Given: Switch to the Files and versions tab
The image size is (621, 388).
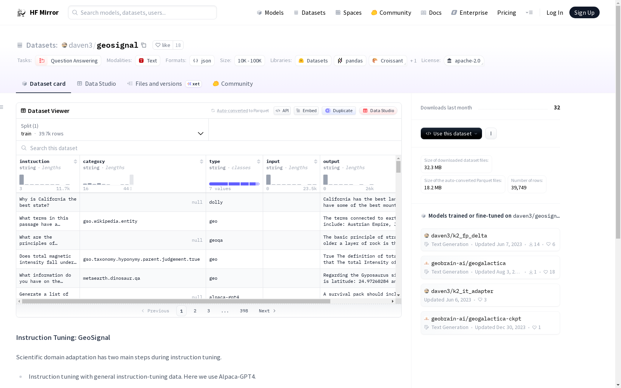Looking at the screenshot, I should (x=158, y=84).
